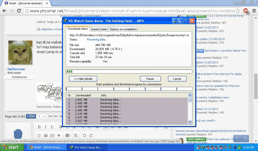Click the green download progress bar
Screen dimensions: 258x151
pos(129,71)
